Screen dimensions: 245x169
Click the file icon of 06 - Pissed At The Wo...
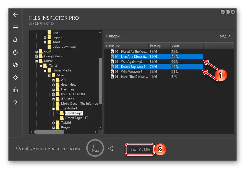coord(112,51)
